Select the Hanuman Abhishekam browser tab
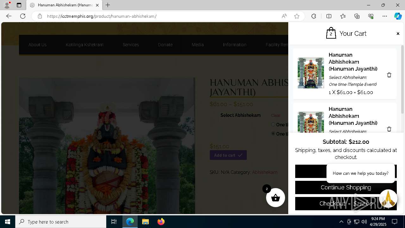This screenshot has width=405, height=228. coord(64,5)
